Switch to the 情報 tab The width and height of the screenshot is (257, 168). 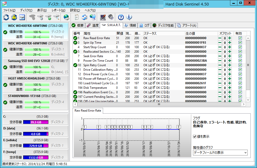pyautogui.click(x=130, y=25)
